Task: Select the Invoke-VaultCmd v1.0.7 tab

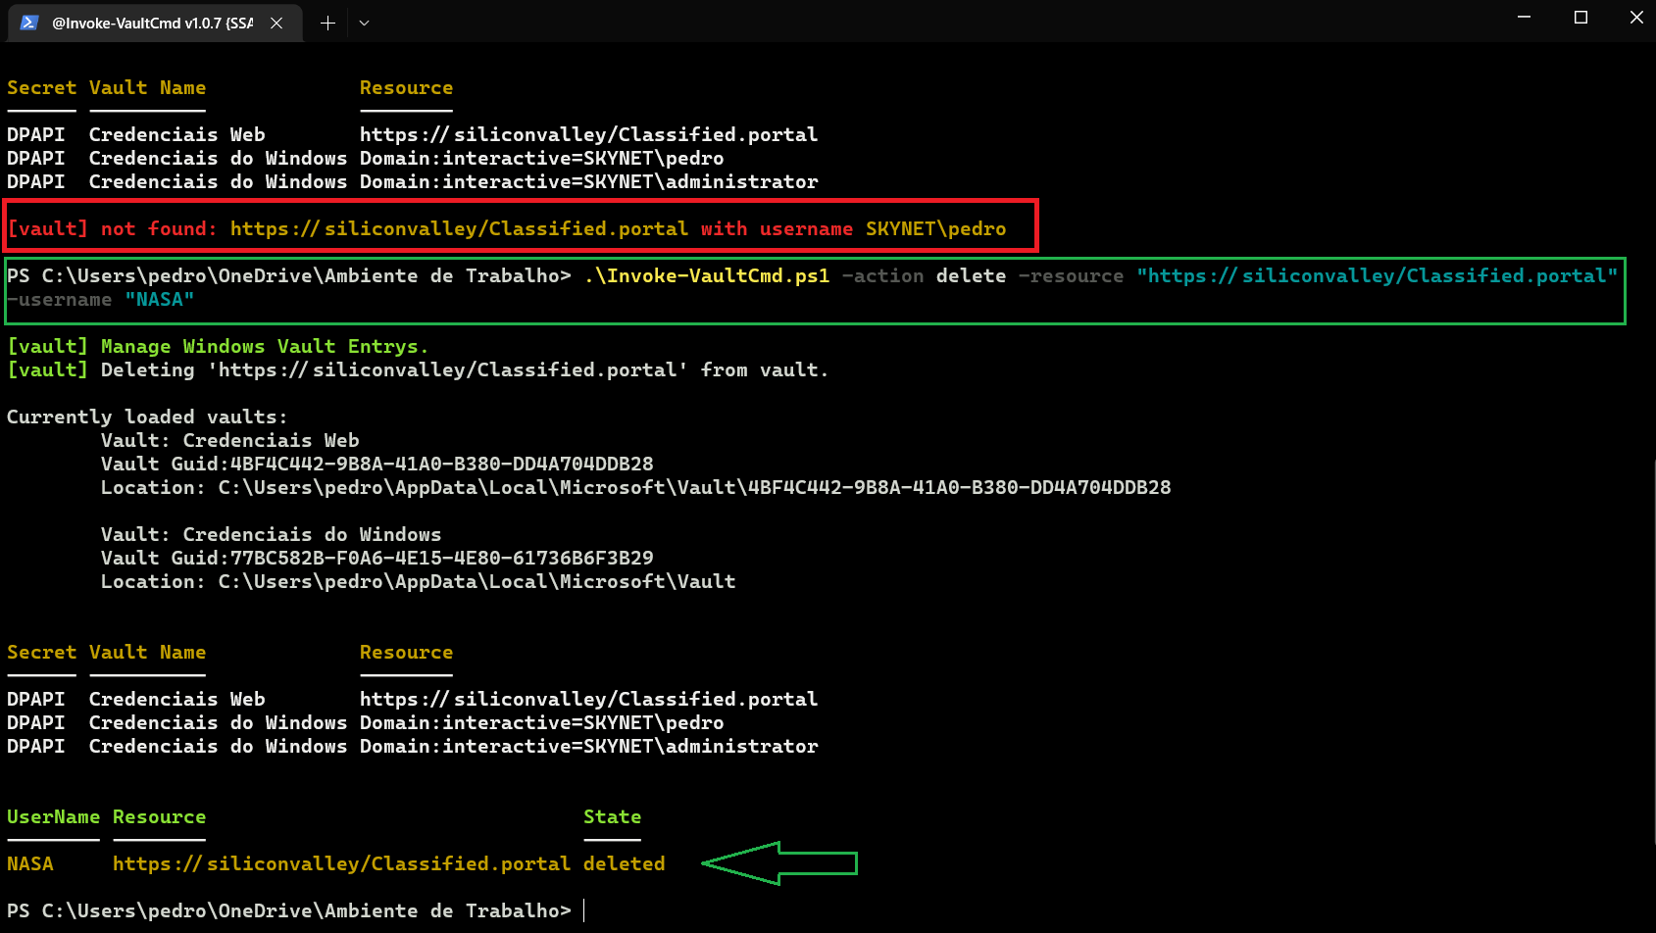Action: [155, 23]
